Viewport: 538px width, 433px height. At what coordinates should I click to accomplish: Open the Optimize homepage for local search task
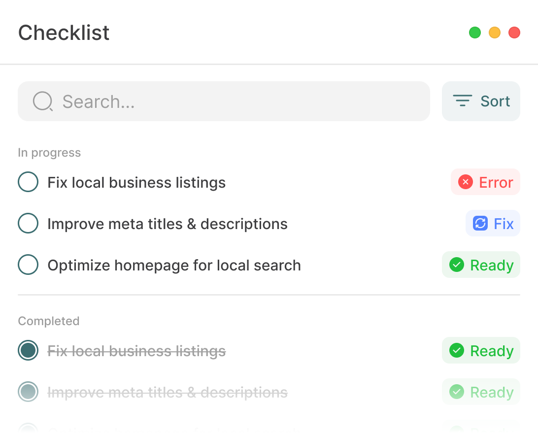[x=174, y=266]
